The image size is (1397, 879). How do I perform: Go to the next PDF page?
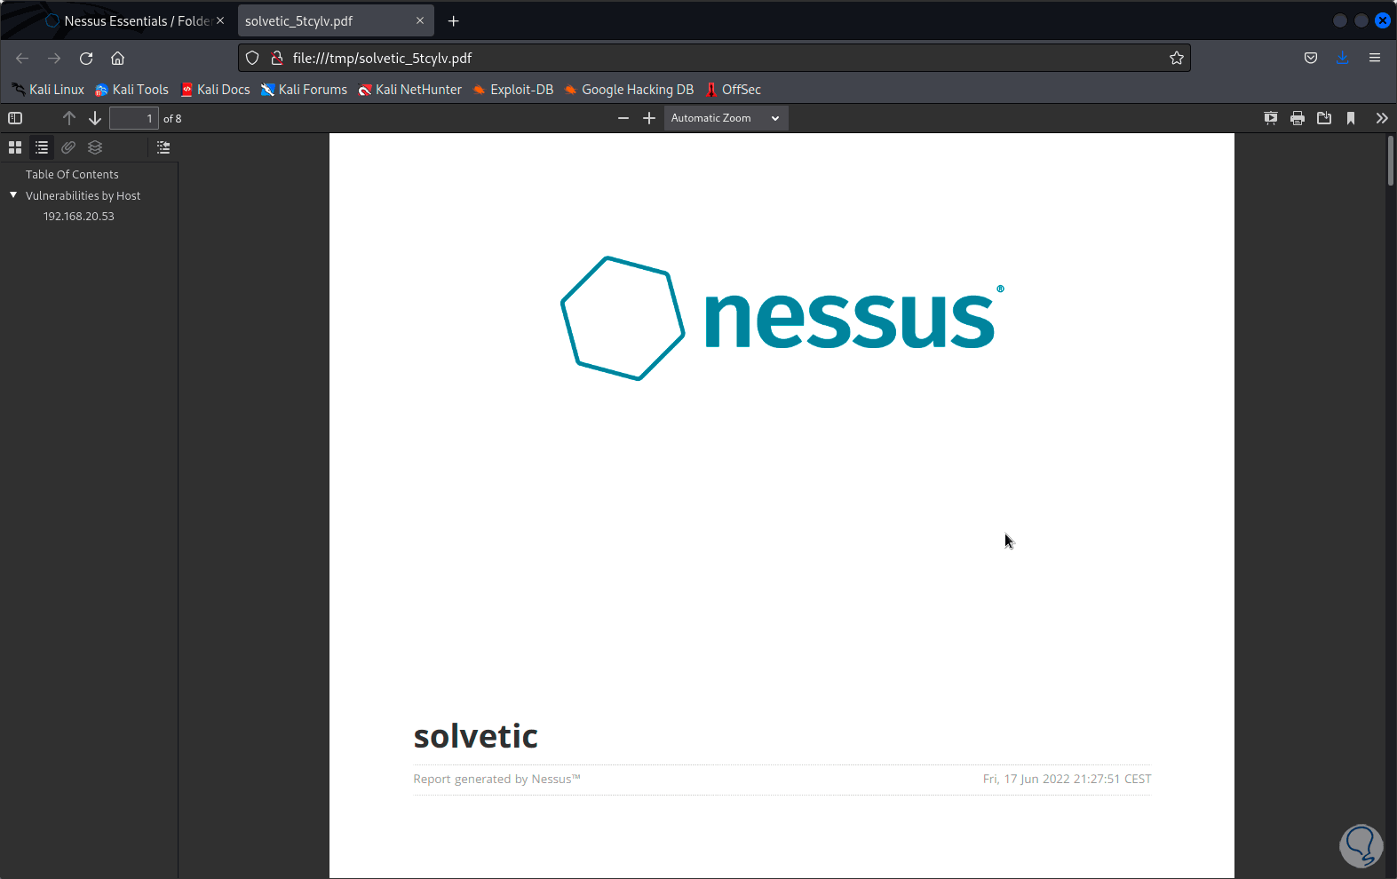(x=95, y=118)
